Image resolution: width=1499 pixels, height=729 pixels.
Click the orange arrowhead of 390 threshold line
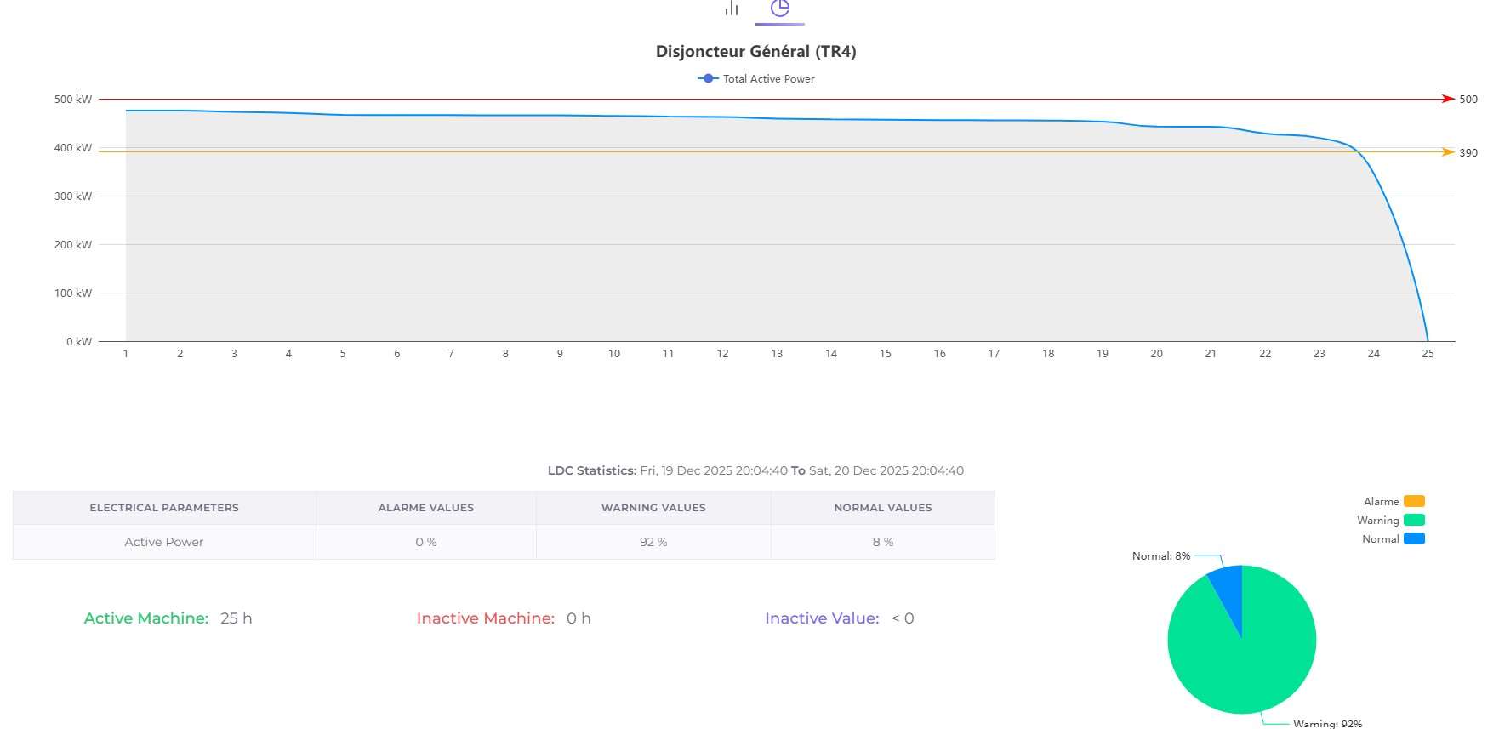(x=1448, y=152)
